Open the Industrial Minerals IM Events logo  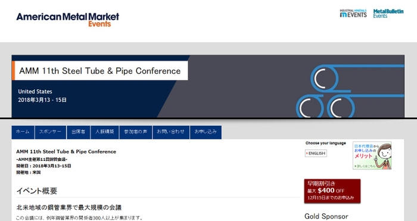coord(353,14)
